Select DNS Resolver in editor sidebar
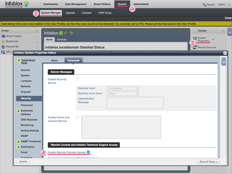 pyautogui.click(x=29, y=120)
